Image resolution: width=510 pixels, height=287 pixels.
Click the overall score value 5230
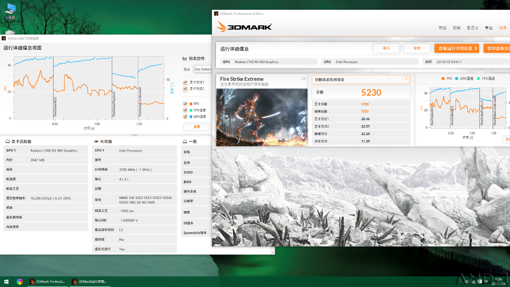coord(371,92)
